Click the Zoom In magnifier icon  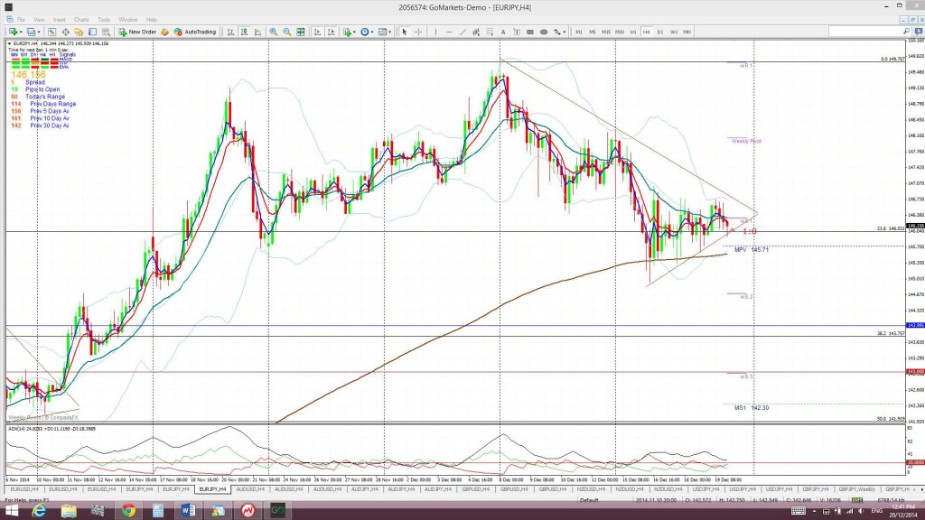pos(273,32)
